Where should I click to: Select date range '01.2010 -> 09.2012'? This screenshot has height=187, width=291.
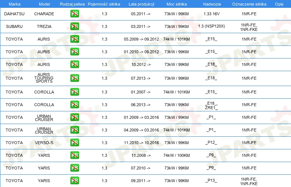tap(141, 52)
